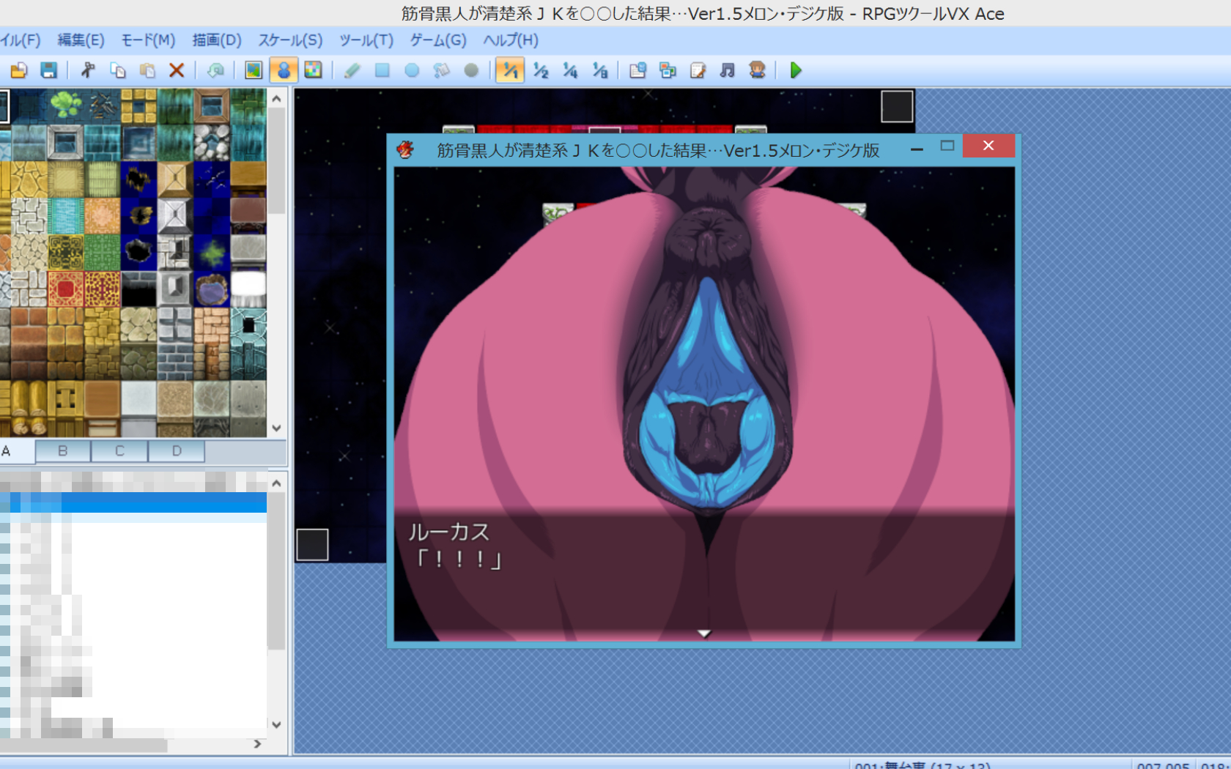Select the Pencil drawing tool
Screen dimensions: 1231x769
pyautogui.click(x=352, y=70)
